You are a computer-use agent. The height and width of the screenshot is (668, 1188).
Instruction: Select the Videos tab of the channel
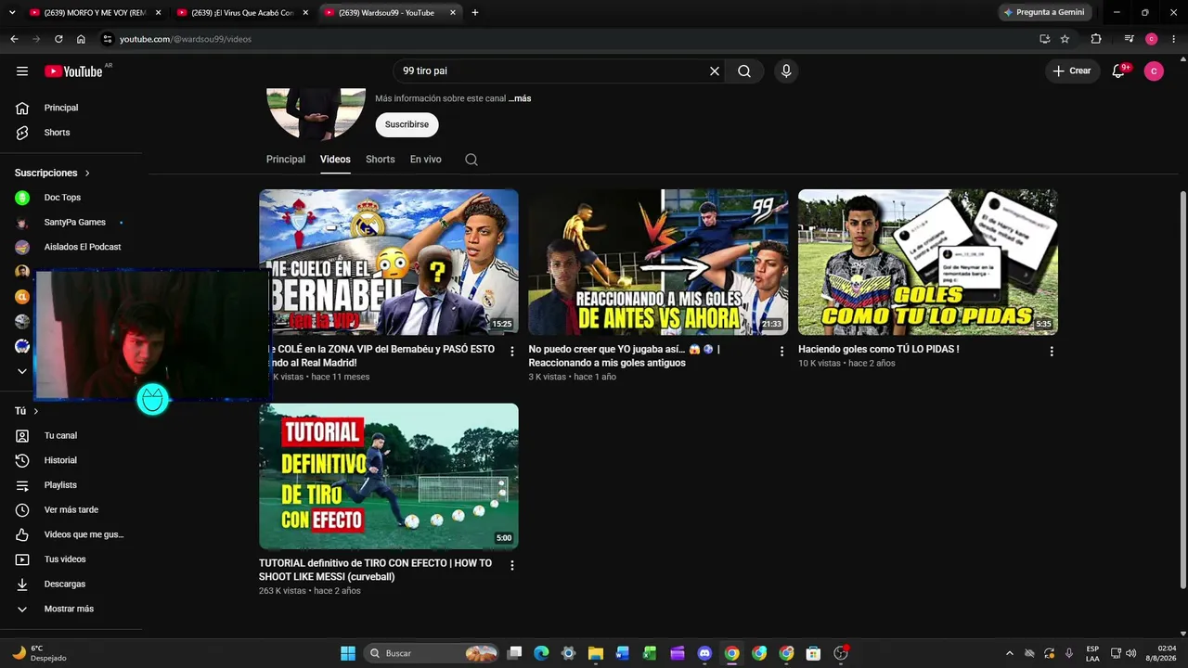[335, 160]
